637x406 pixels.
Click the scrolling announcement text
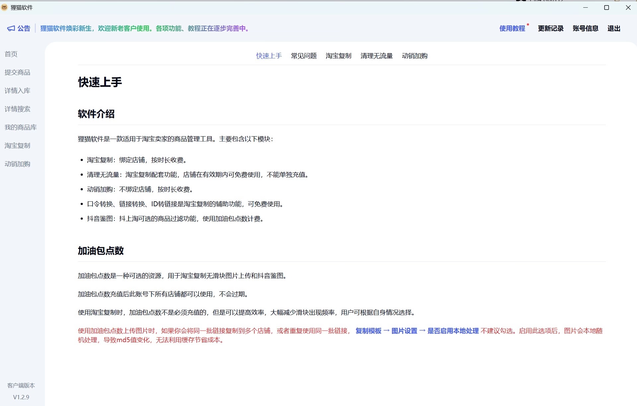[145, 29]
